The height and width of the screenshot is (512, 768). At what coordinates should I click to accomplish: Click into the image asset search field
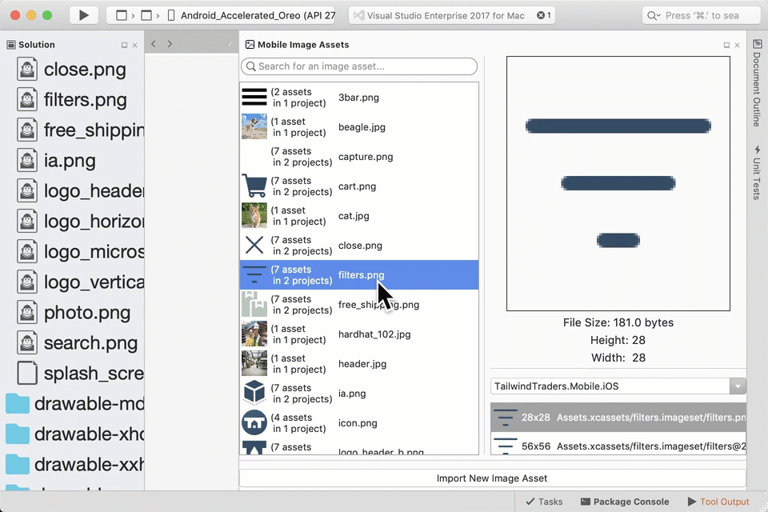click(358, 66)
